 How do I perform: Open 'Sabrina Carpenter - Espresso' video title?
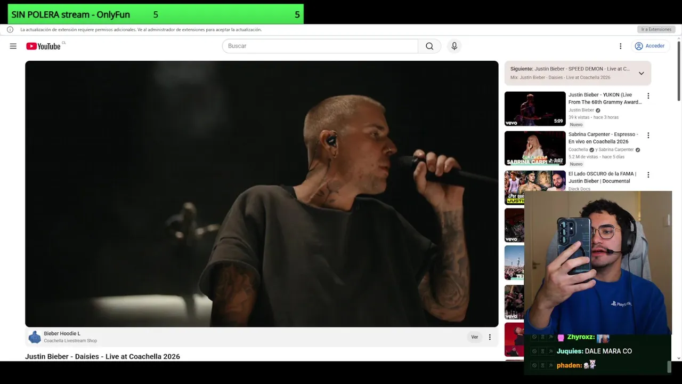tap(603, 138)
